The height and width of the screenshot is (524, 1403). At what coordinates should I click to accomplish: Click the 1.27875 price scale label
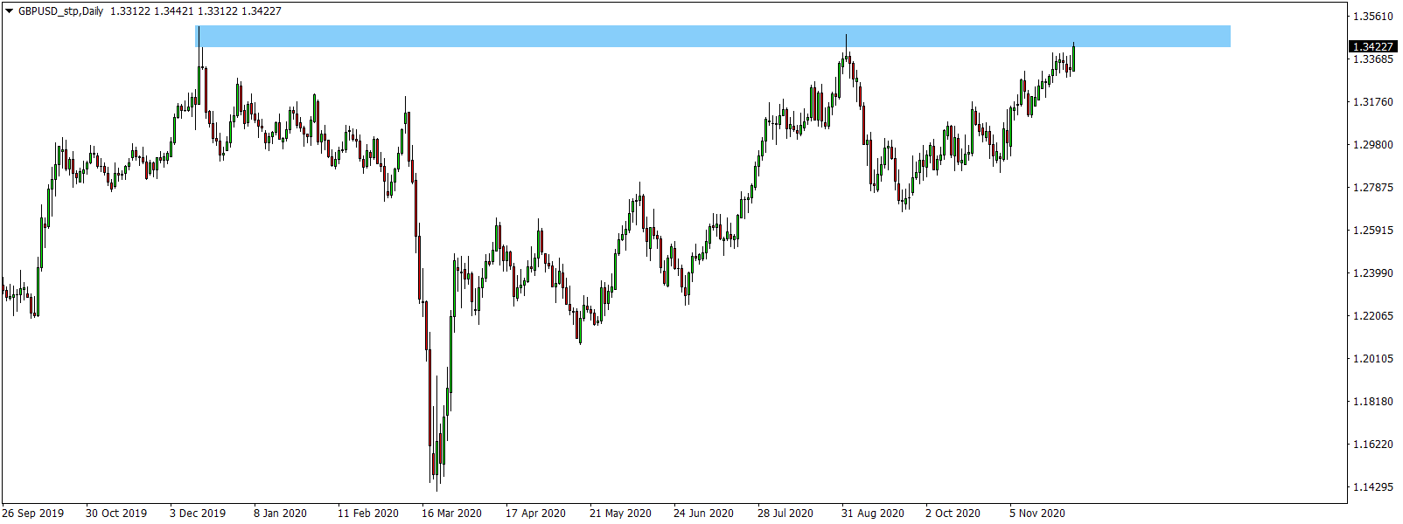click(1372, 188)
